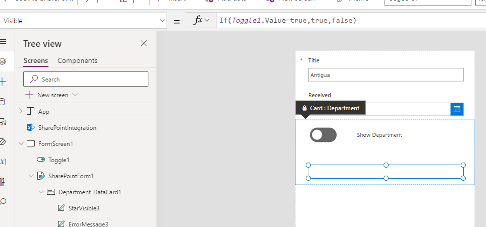486x227 pixels.
Task: Click the SharePoint logo icon in tree
Action: tap(30, 127)
